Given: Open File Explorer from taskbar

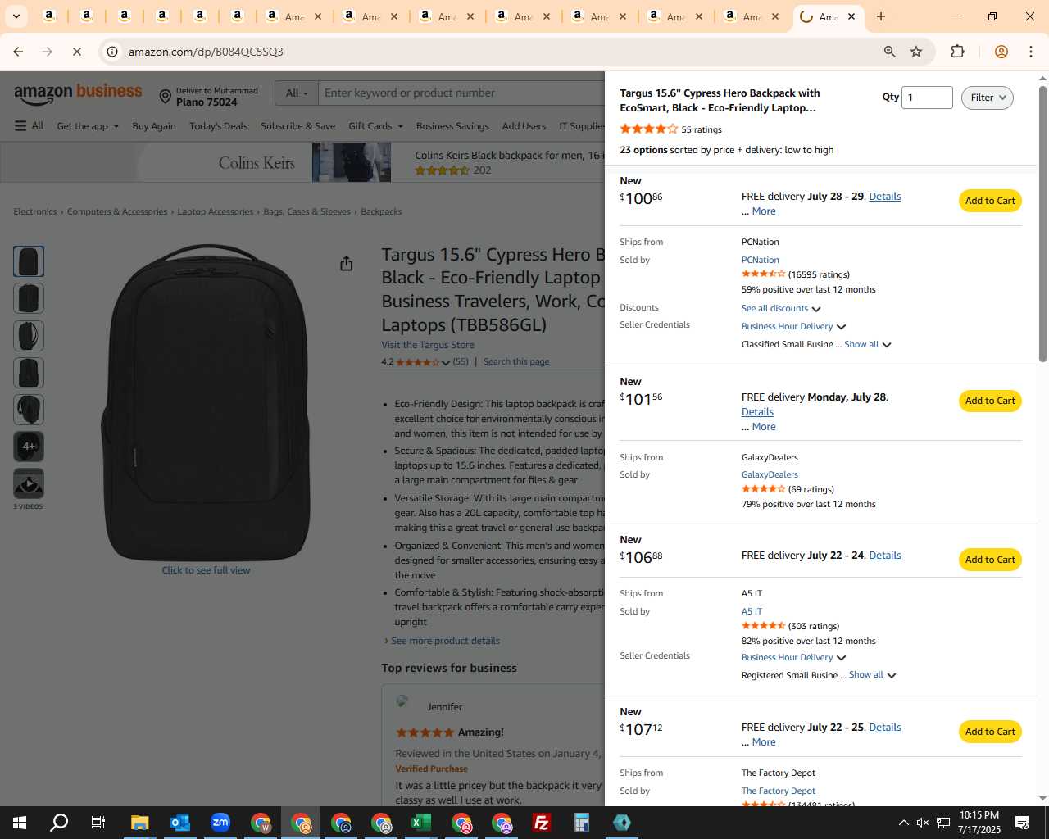Looking at the screenshot, I should (x=139, y=823).
